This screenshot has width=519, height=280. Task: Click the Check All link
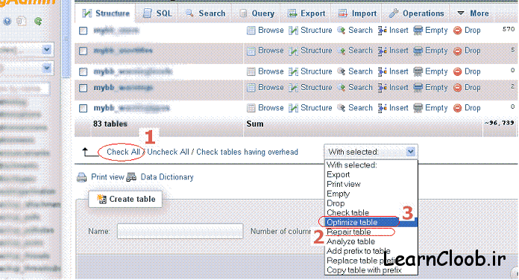(123, 152)
